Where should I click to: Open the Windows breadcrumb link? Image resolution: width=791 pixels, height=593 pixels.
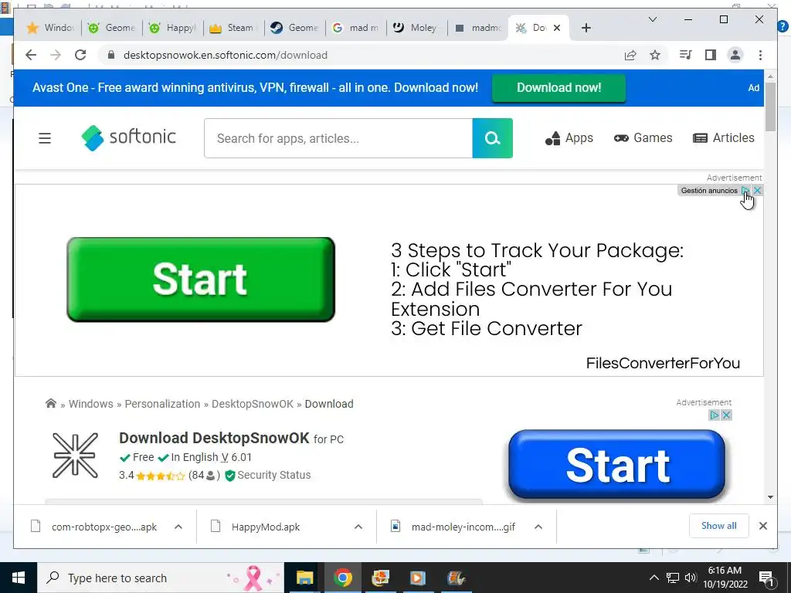coord(91,404)
